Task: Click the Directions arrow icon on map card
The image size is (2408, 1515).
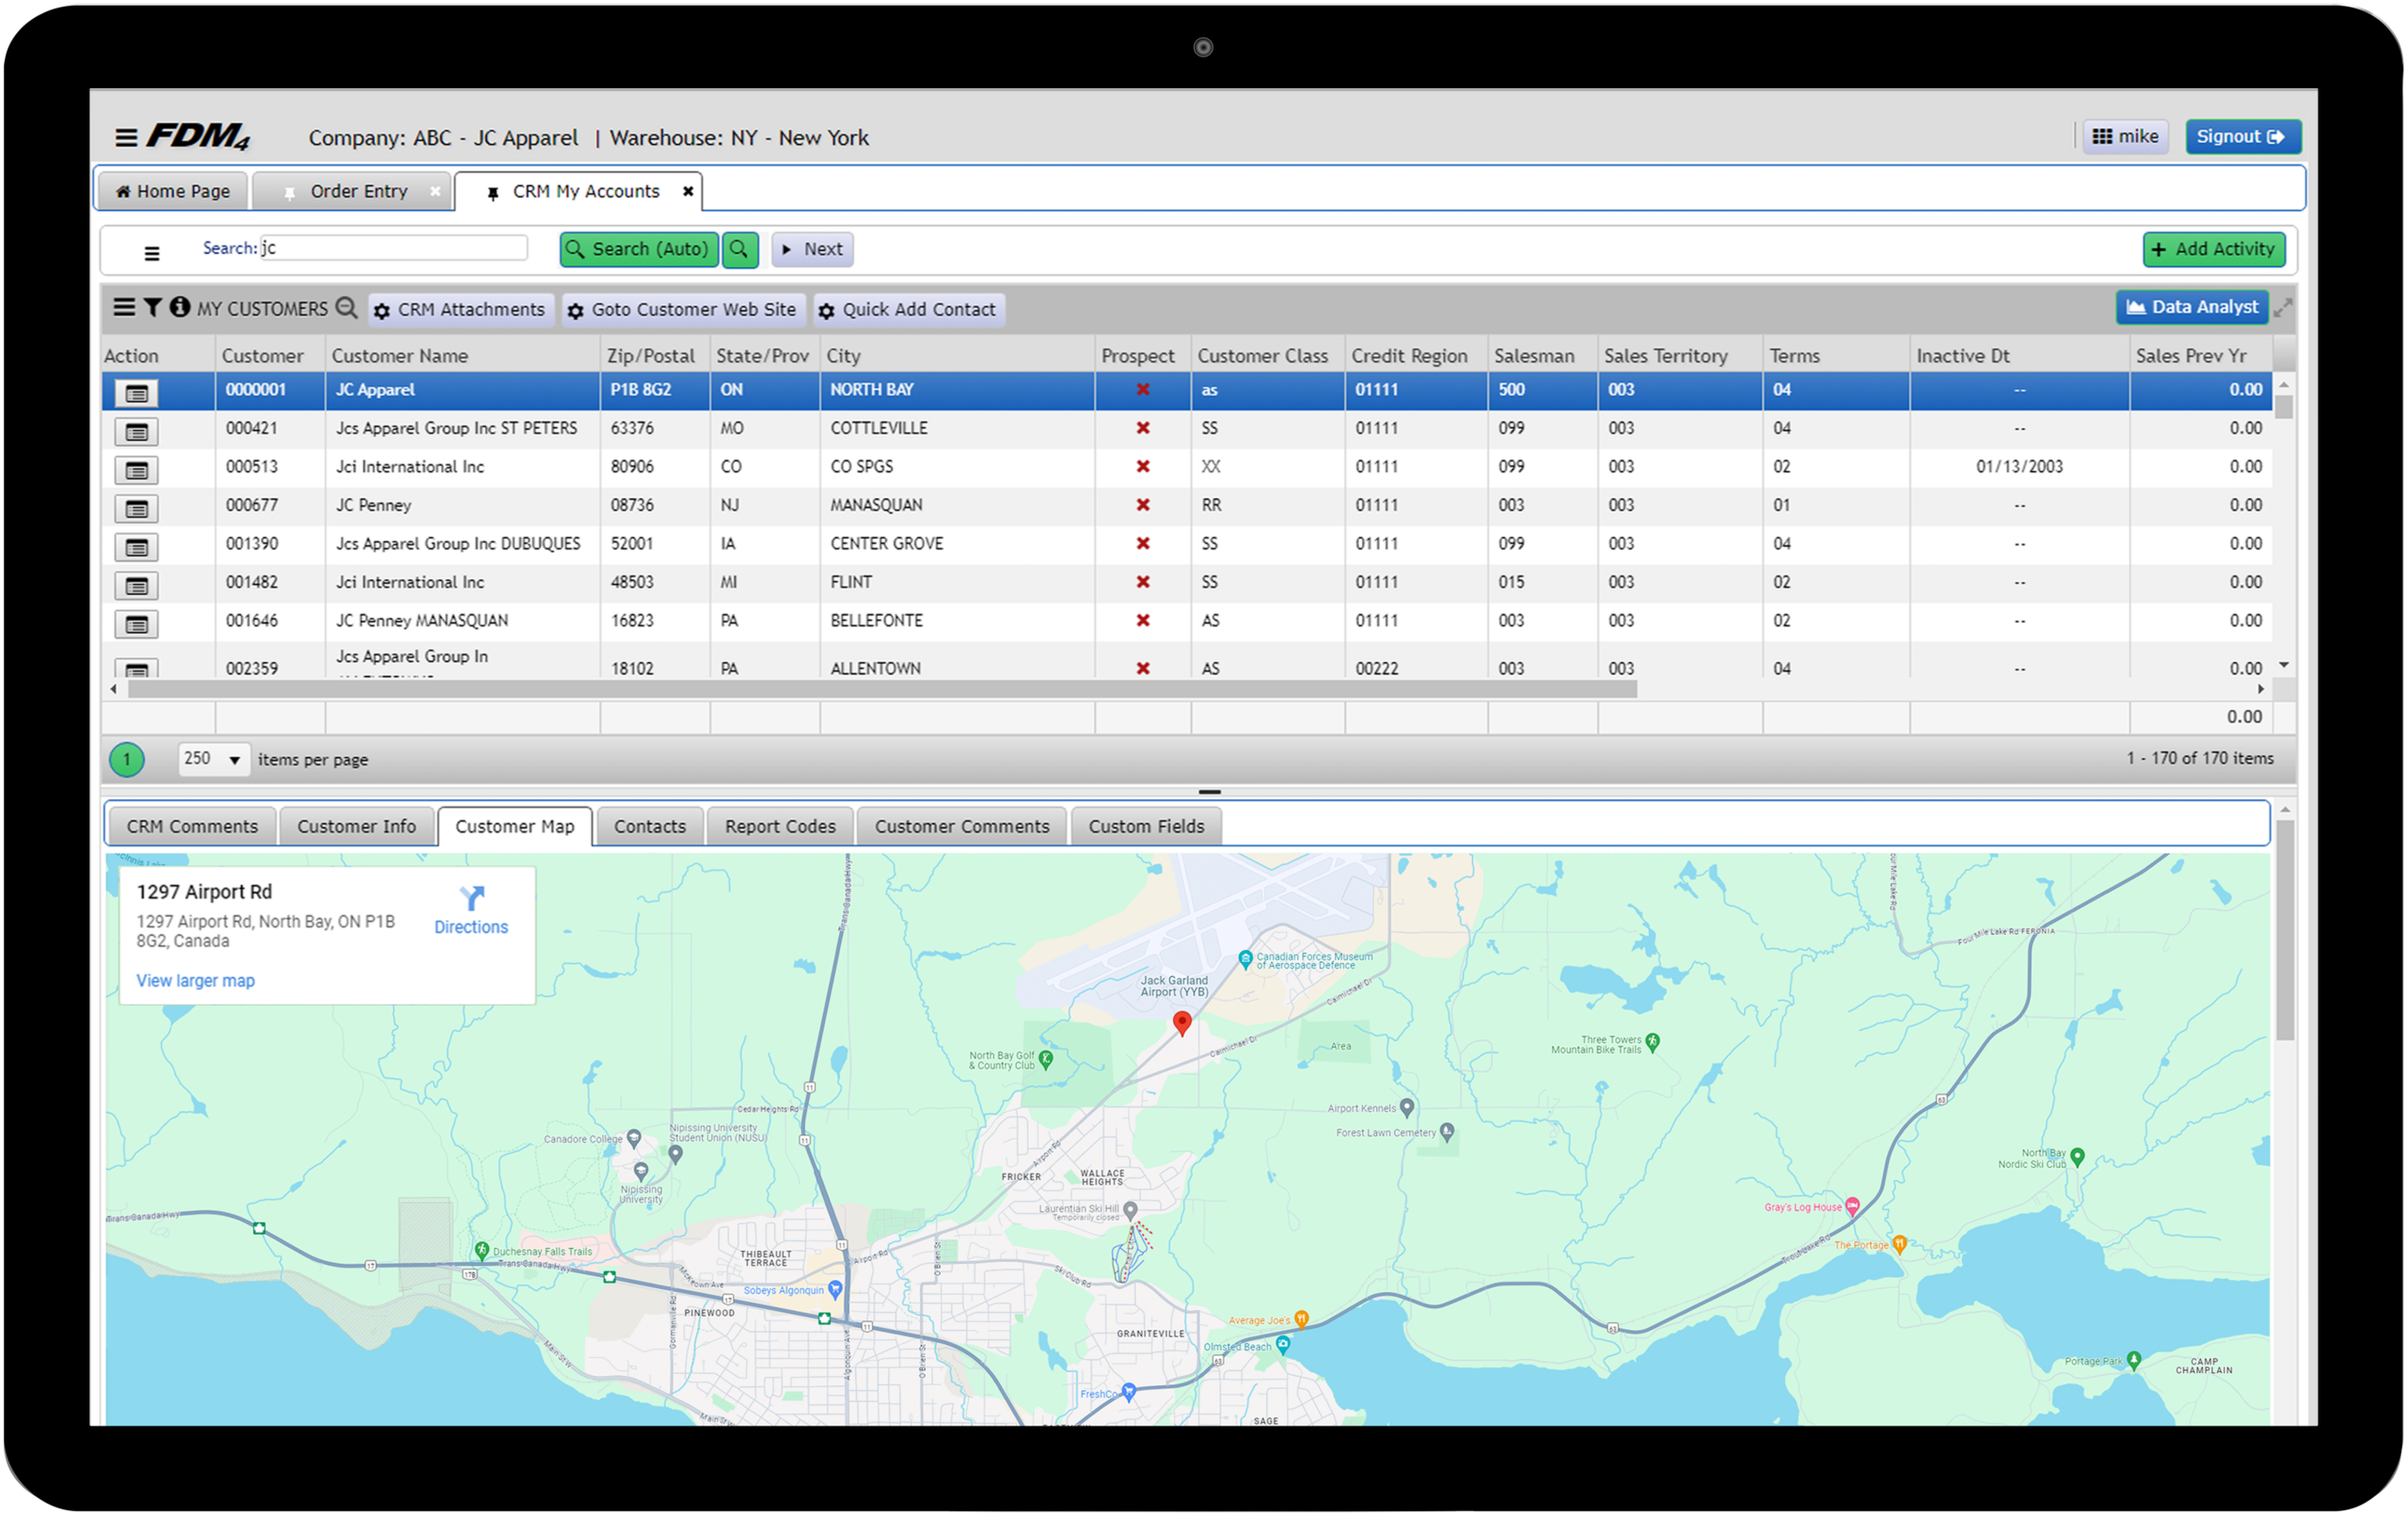Action: (471, 897)
